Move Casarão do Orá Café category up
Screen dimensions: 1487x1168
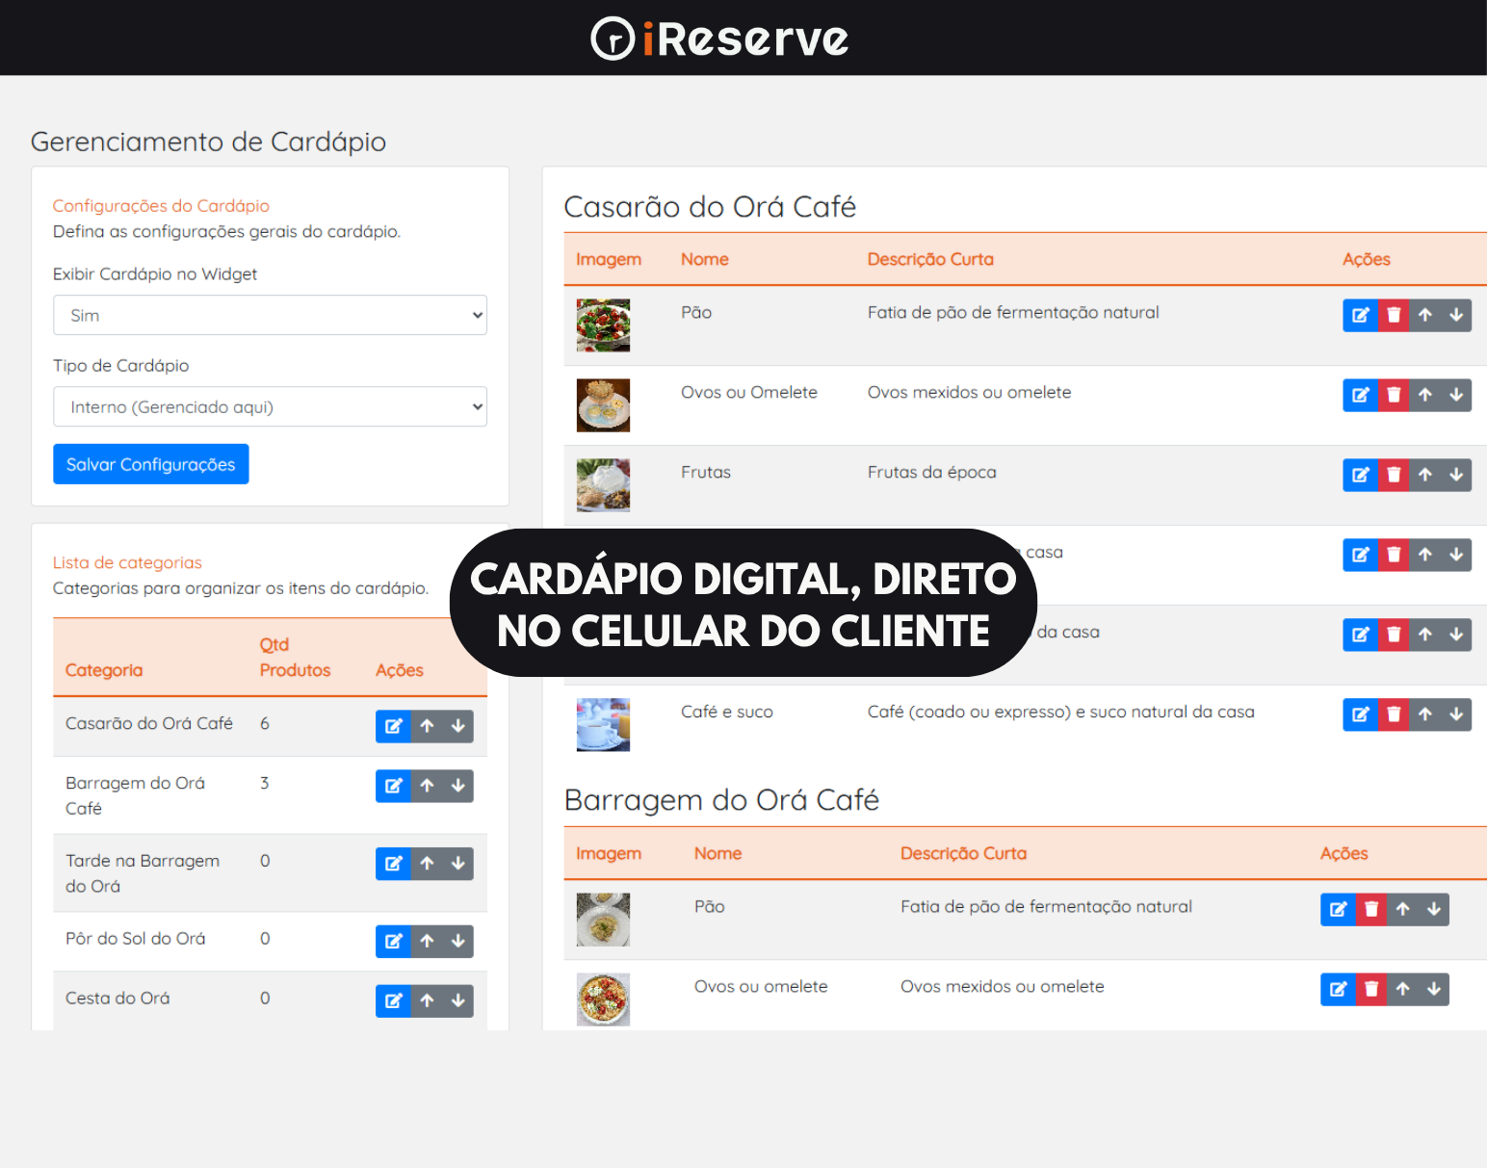(428, 726)
